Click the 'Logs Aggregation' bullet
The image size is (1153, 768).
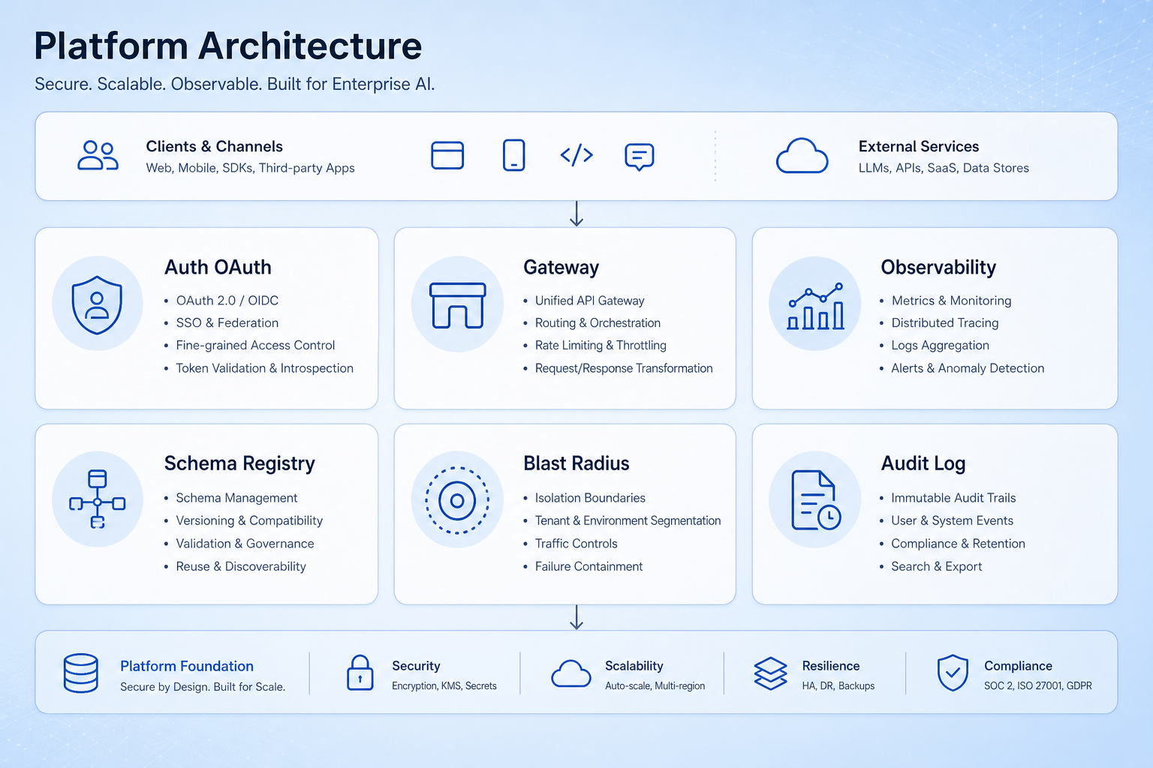(x=940, y=346)
